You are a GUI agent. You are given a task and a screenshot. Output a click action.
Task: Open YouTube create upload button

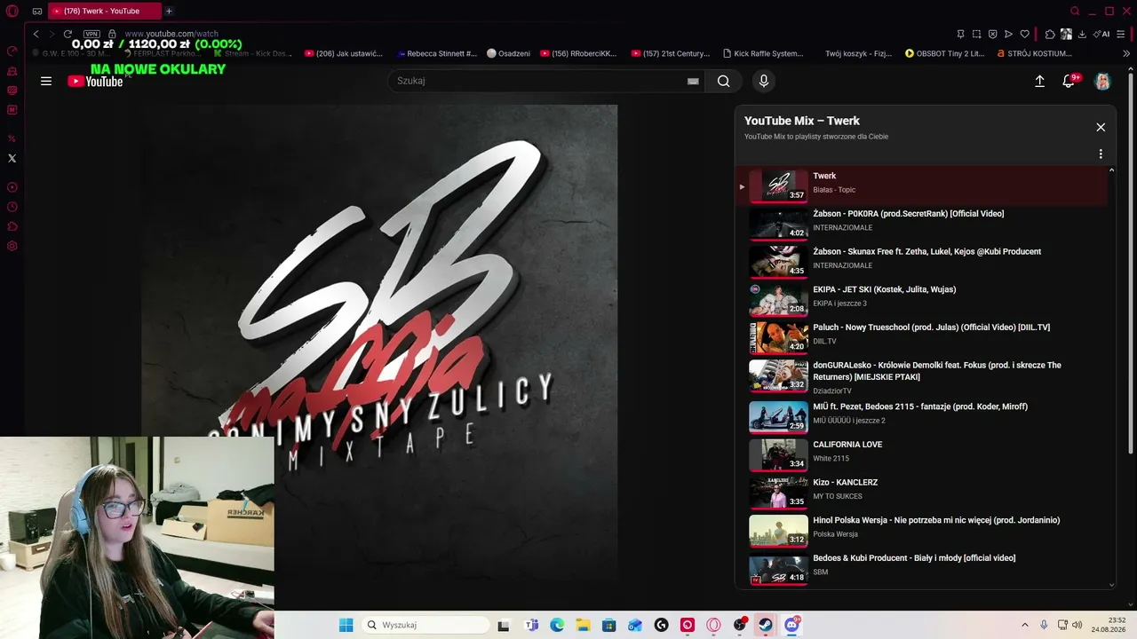coord(1039,81)
